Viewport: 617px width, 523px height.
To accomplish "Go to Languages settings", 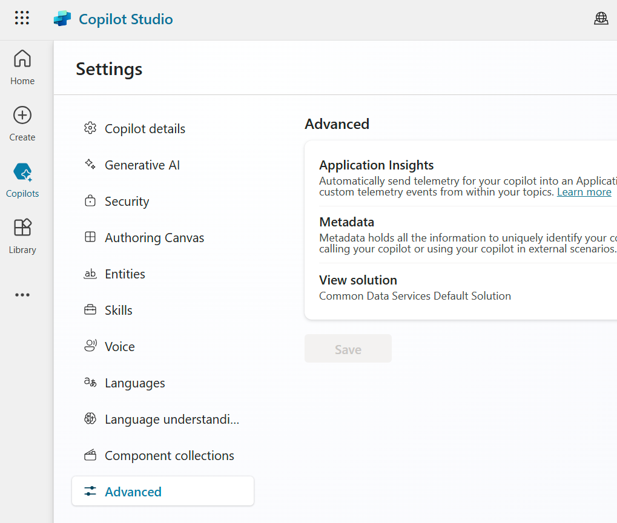I will 134,383.
